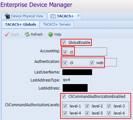Uncheck the level-3 authorization checkbox
The image size is (133, 120).
pyautogui.click(x=109, y=106)
